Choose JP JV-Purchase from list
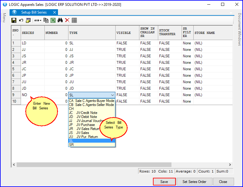Image resolution: width=243 pixels, height=187 pixels. click(x=84, y=125)
